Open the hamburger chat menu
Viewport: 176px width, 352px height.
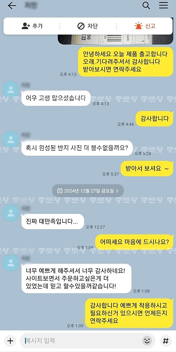pos(163,5)
